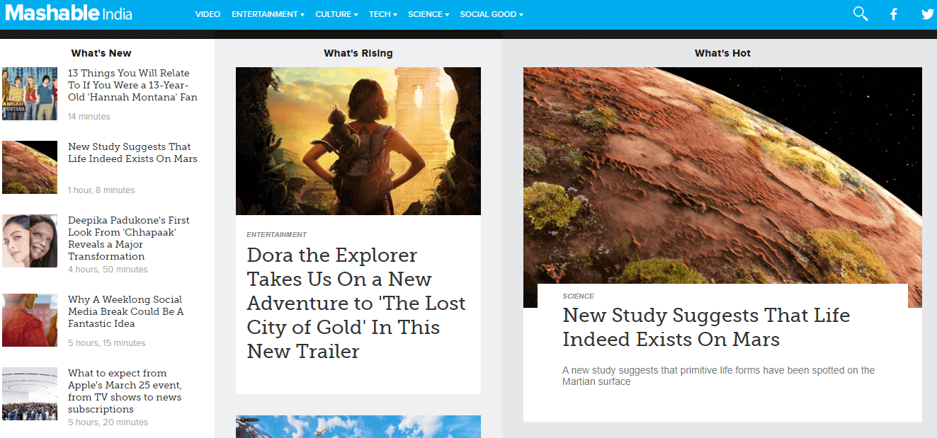Open the SOCIAL GOOD menu item
Viewport: 937px width, 438px height.
[x=489, y=13]
